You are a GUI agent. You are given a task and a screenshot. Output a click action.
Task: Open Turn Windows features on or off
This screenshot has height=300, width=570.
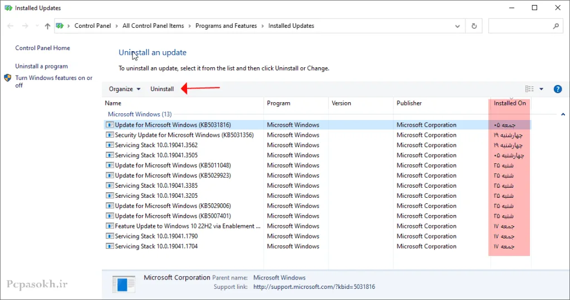point(54,81)
